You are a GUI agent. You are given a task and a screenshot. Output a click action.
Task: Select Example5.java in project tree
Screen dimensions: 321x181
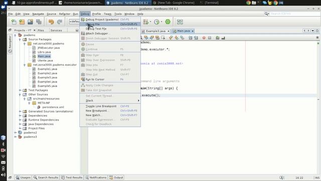47,86
